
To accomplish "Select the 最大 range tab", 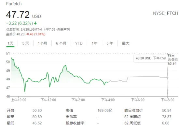I will click(x=125, y=43).
